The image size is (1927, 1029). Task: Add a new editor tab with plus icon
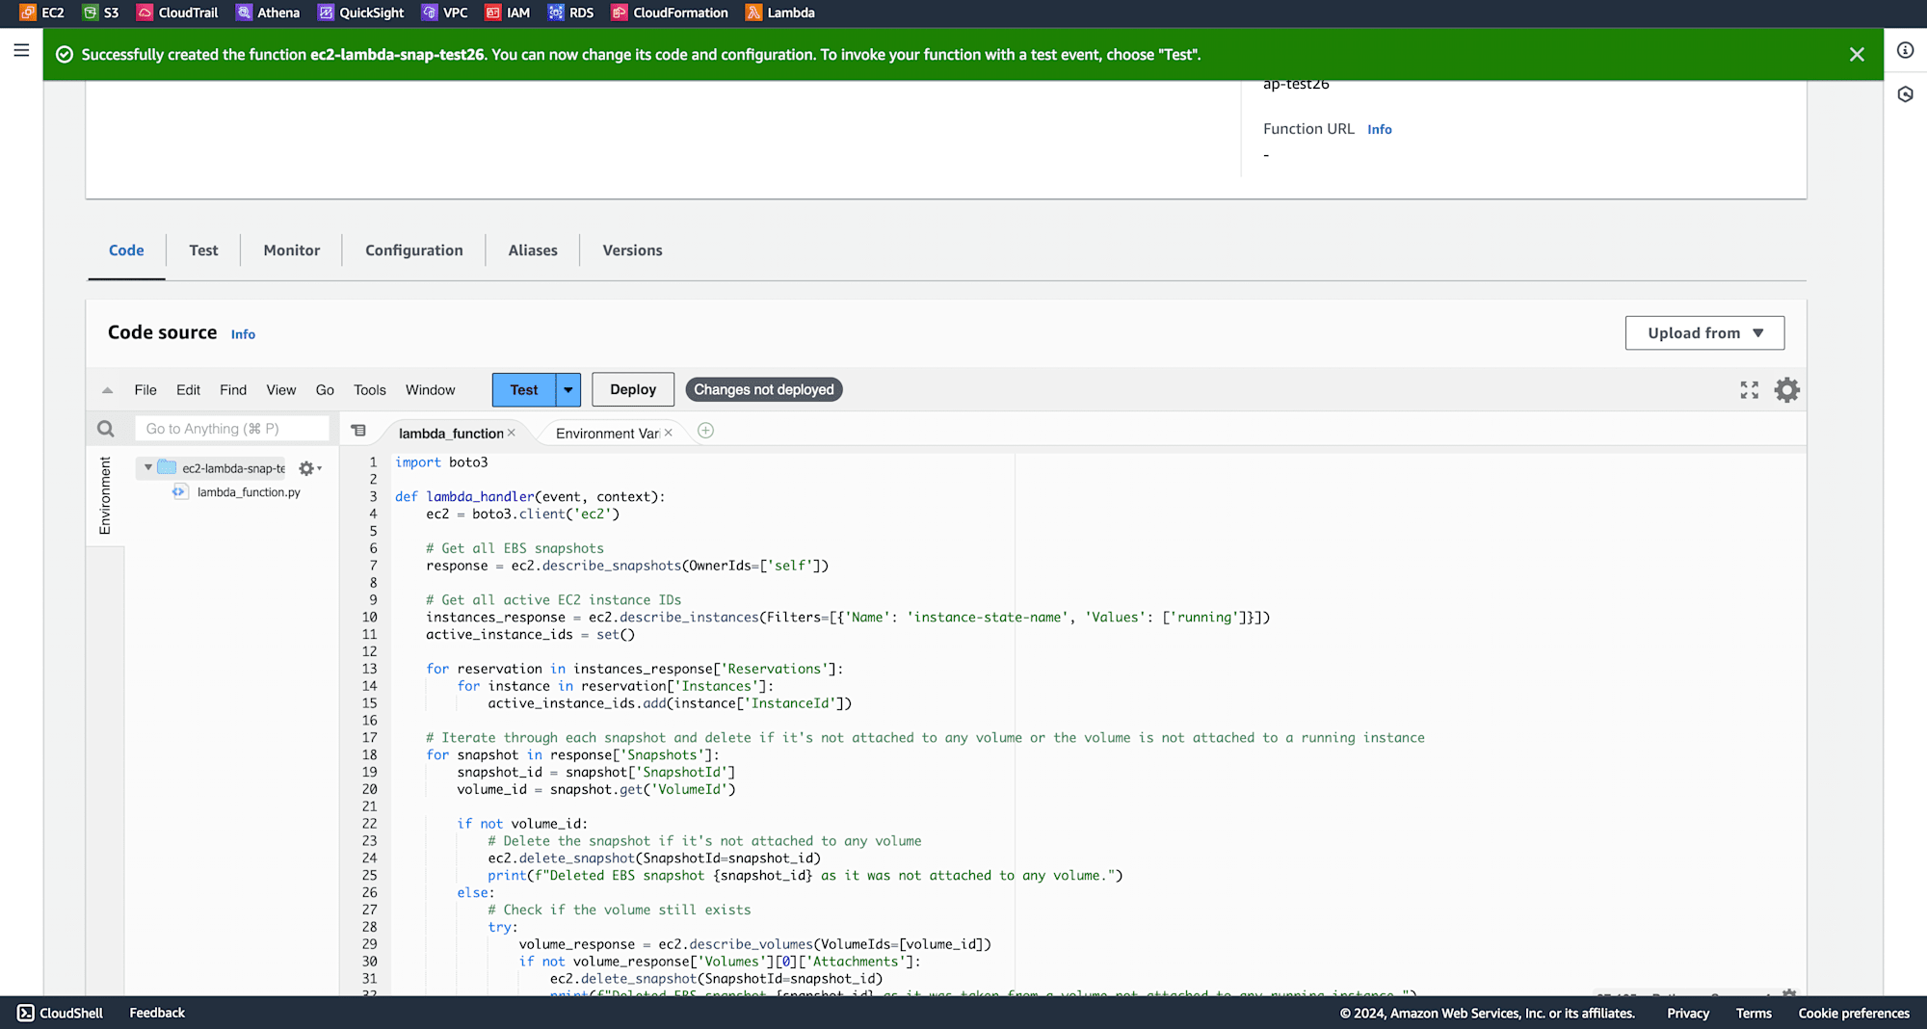point(705,431)
